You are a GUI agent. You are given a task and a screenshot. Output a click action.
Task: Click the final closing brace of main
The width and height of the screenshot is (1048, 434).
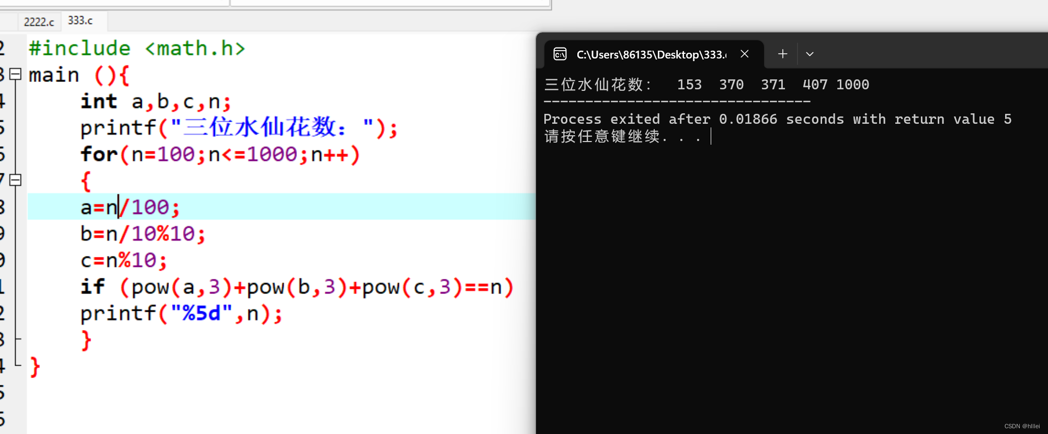click(x=35, y=367)
